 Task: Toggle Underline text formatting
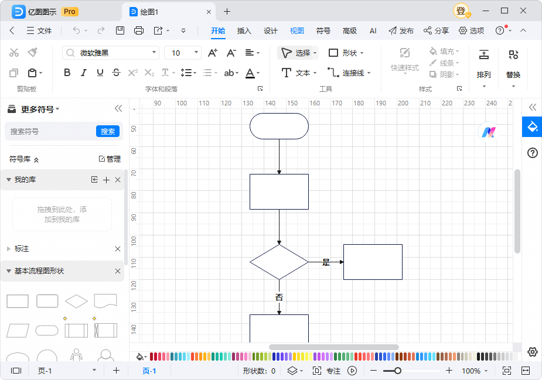tap(100, 73)
